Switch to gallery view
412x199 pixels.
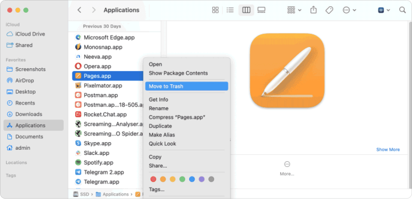261,10
